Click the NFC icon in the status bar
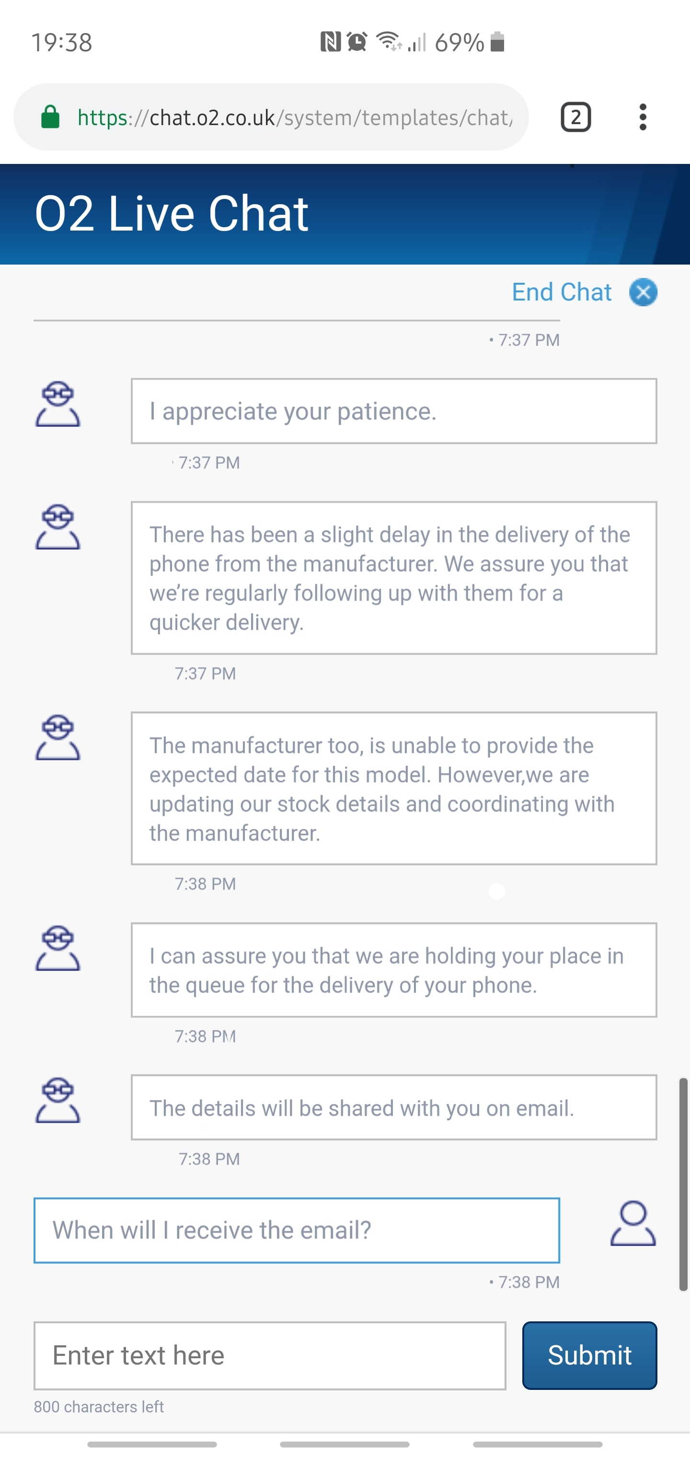This screenshot has height=1457, width=690. 330,41
